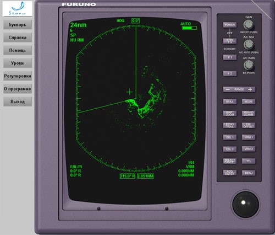The height and width of the screenshot is (235, 275).
Task: Click the HDG 0.0° heading value box
Action: pyautogui.click(x=136, y=20)
